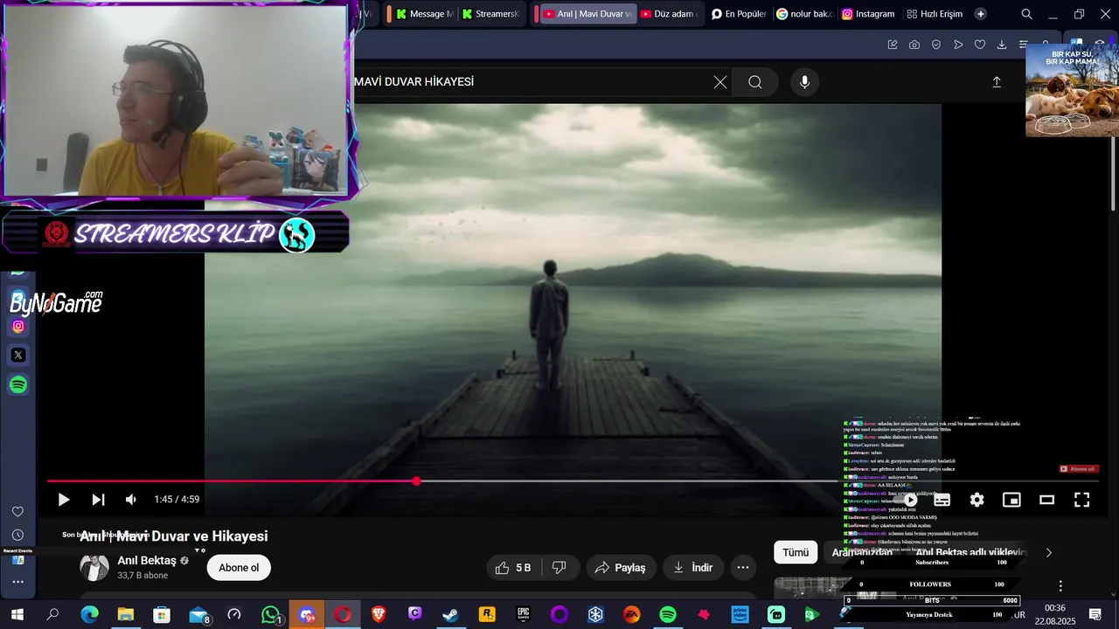1119x629 pixels.
Task: Click the heart bookmark icon in toolbar
Action: pyautogui.click(x=980, y=45)
